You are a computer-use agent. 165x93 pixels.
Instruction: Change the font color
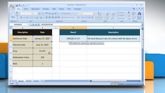click(41, 18)
